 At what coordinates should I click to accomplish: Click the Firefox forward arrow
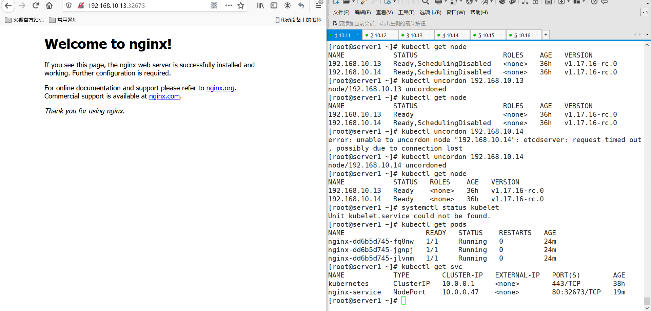tap(22, 5)
